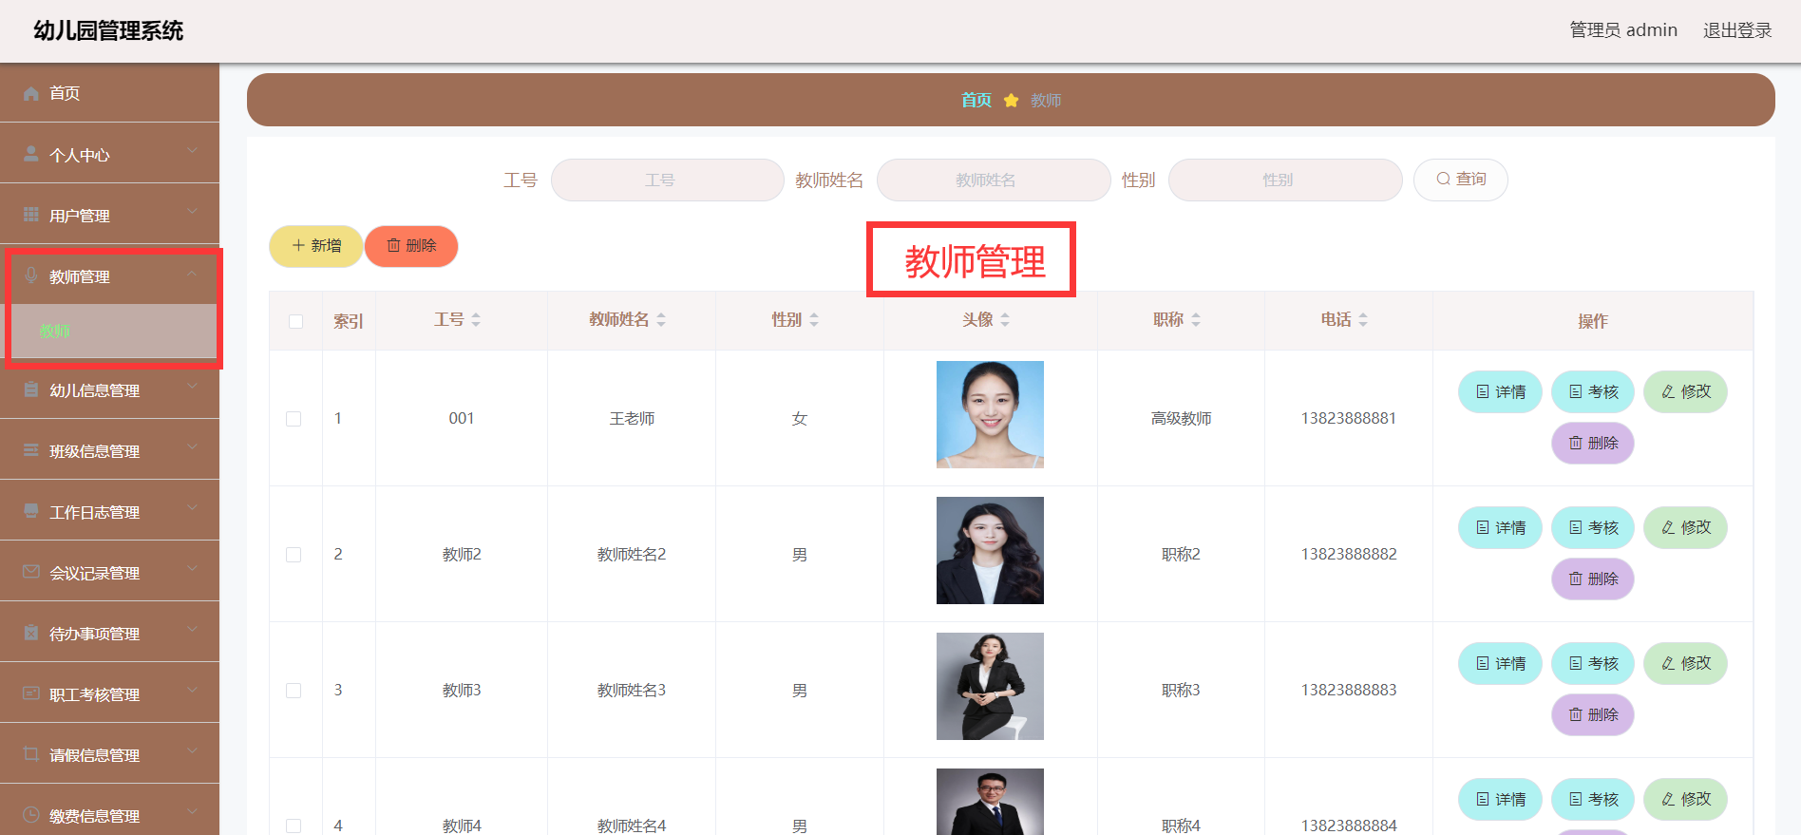Check the row checkbox for 教师3
Viewport: 1801px width, 835px height.
coord(294,691)
